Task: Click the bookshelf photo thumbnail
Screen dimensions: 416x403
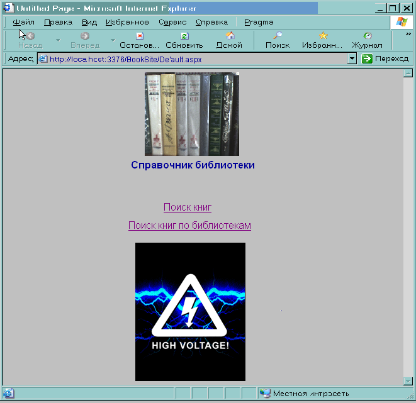Action: click(192, 114)
